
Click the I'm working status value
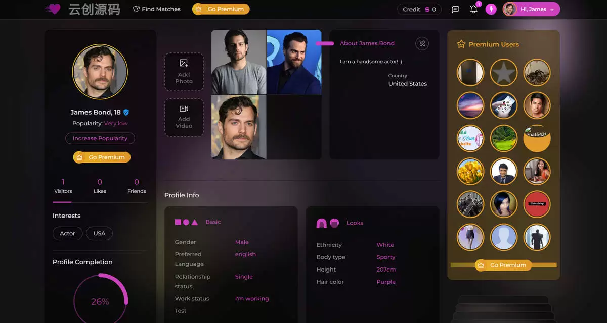pyautogui.click(x=252, y=299)
